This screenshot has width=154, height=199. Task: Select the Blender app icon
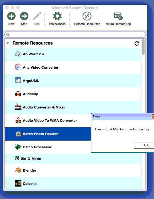coord(18,170)
